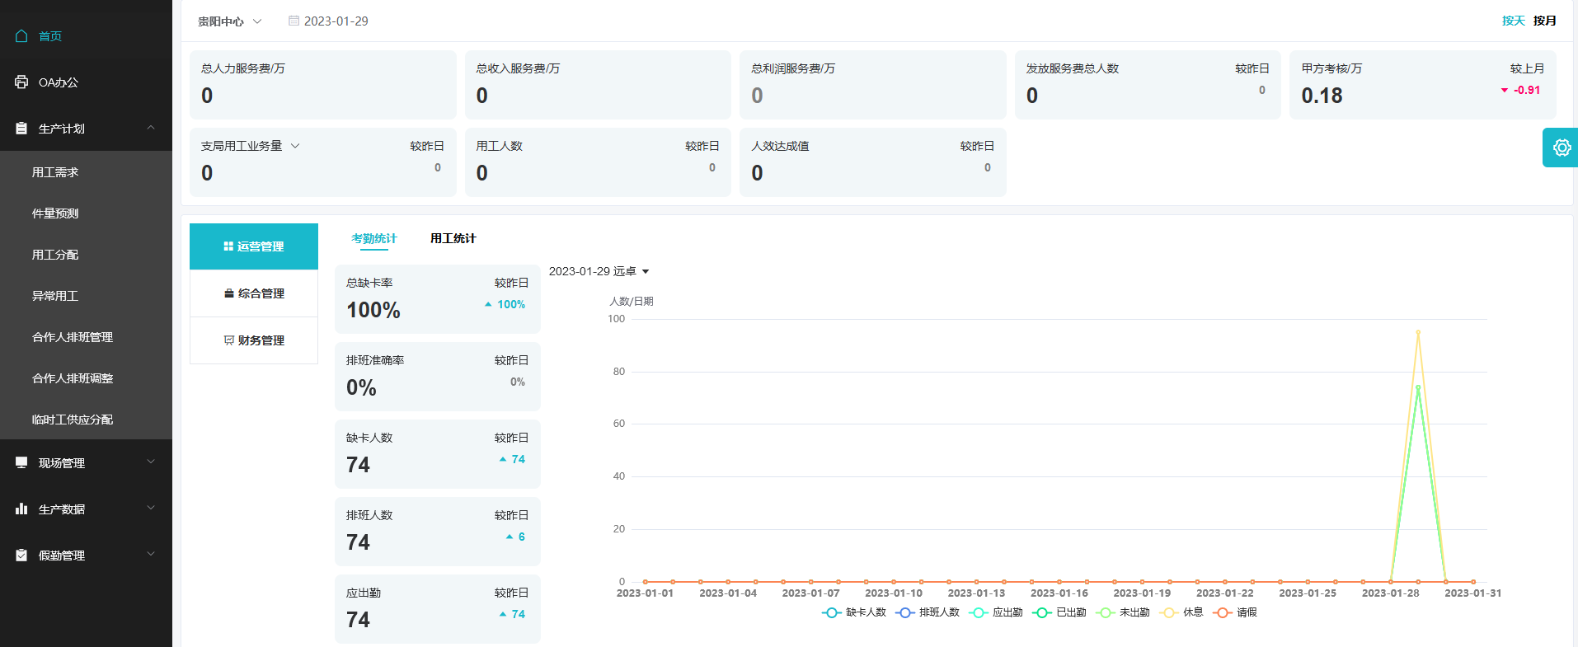Open 合作人排班管理 submenu item
The image size is (1578, 647).
pyautogui.click(x=86, y=337)
